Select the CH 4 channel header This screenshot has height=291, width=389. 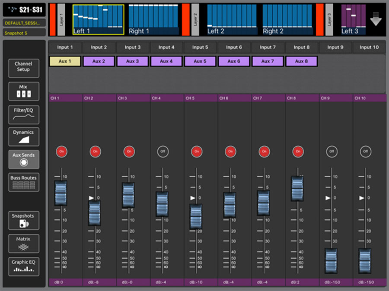(167, 98)
